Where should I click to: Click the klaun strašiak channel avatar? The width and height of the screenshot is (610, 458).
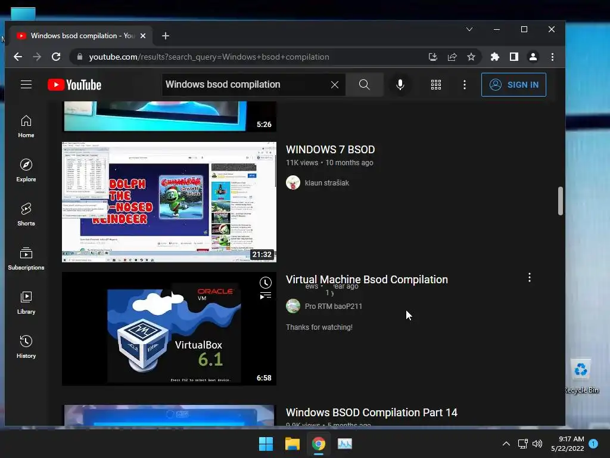click(293, 182)
